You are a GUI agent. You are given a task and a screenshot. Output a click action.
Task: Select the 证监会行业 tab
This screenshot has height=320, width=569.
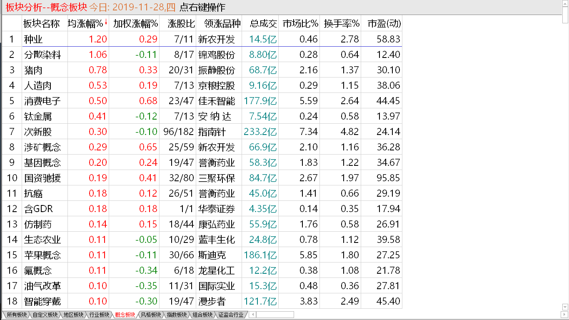(x=230, y=315)
